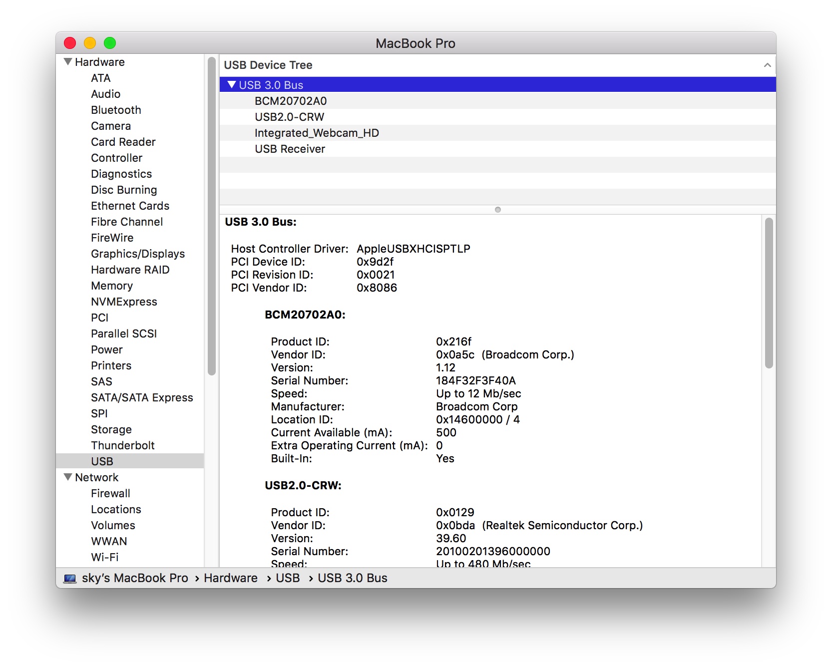Screen dimensions: 832x668
Task: Click the USB 3.0 Bus: details heading
Action: coord(261,222)
